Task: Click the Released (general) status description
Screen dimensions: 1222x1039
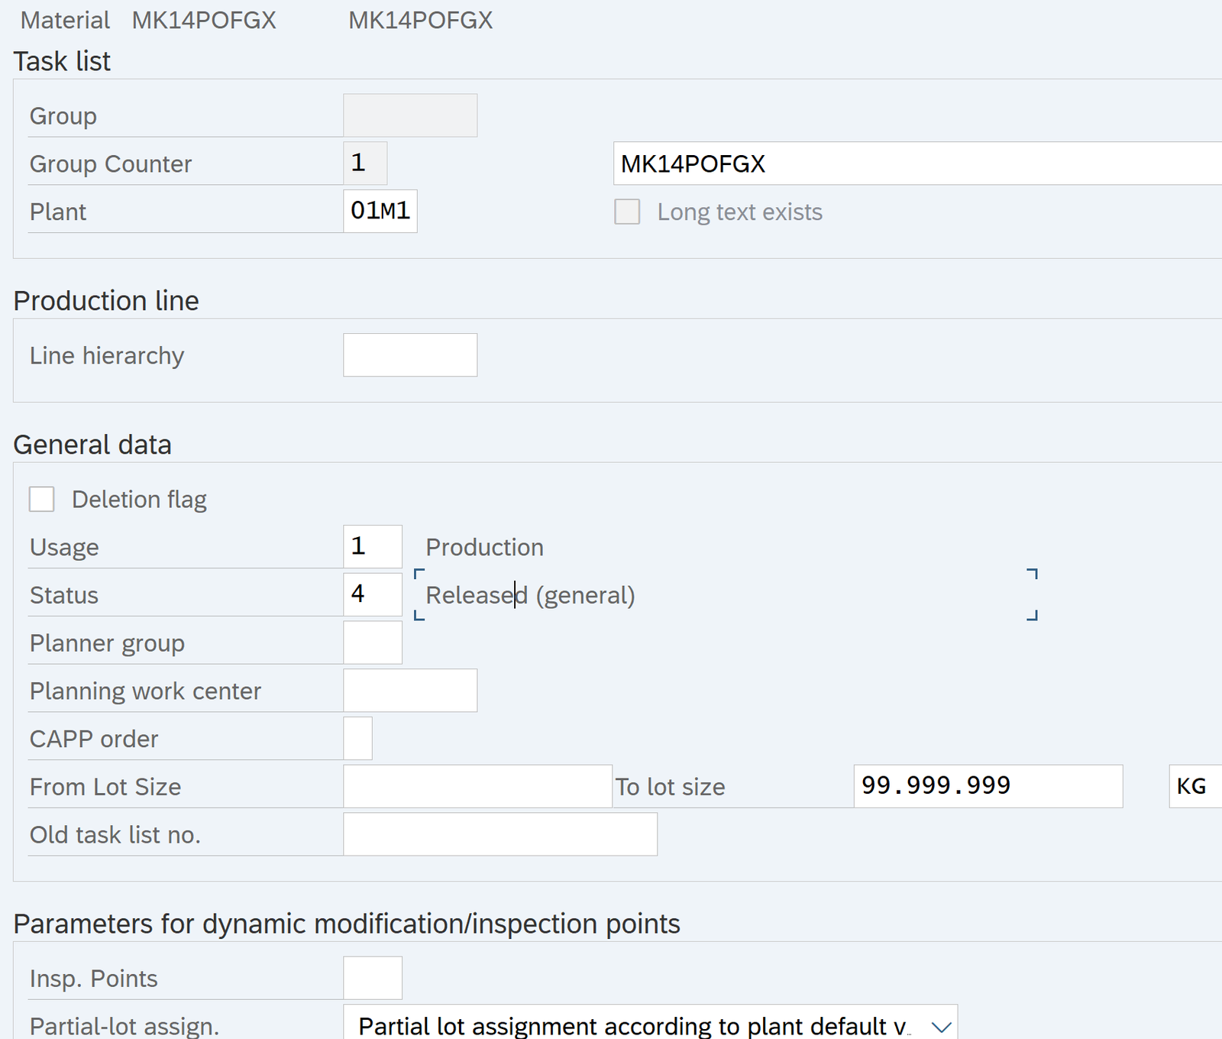Action: tap(530, 595)
